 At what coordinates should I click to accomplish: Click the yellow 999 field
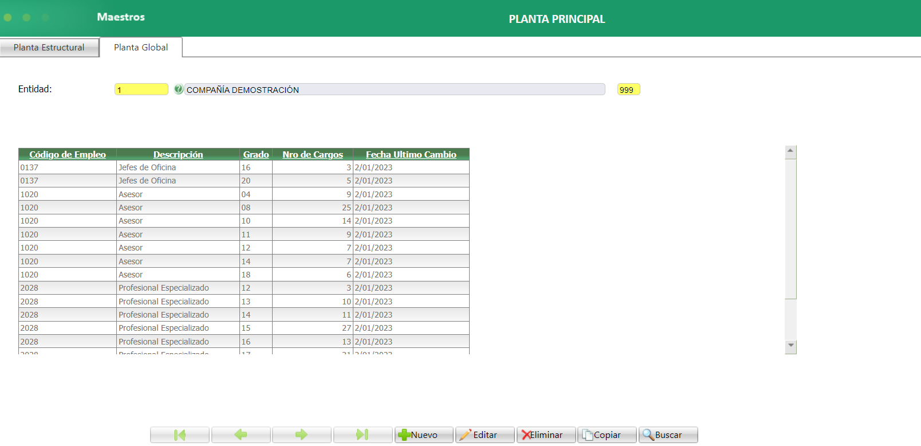[x=628, y=89]
